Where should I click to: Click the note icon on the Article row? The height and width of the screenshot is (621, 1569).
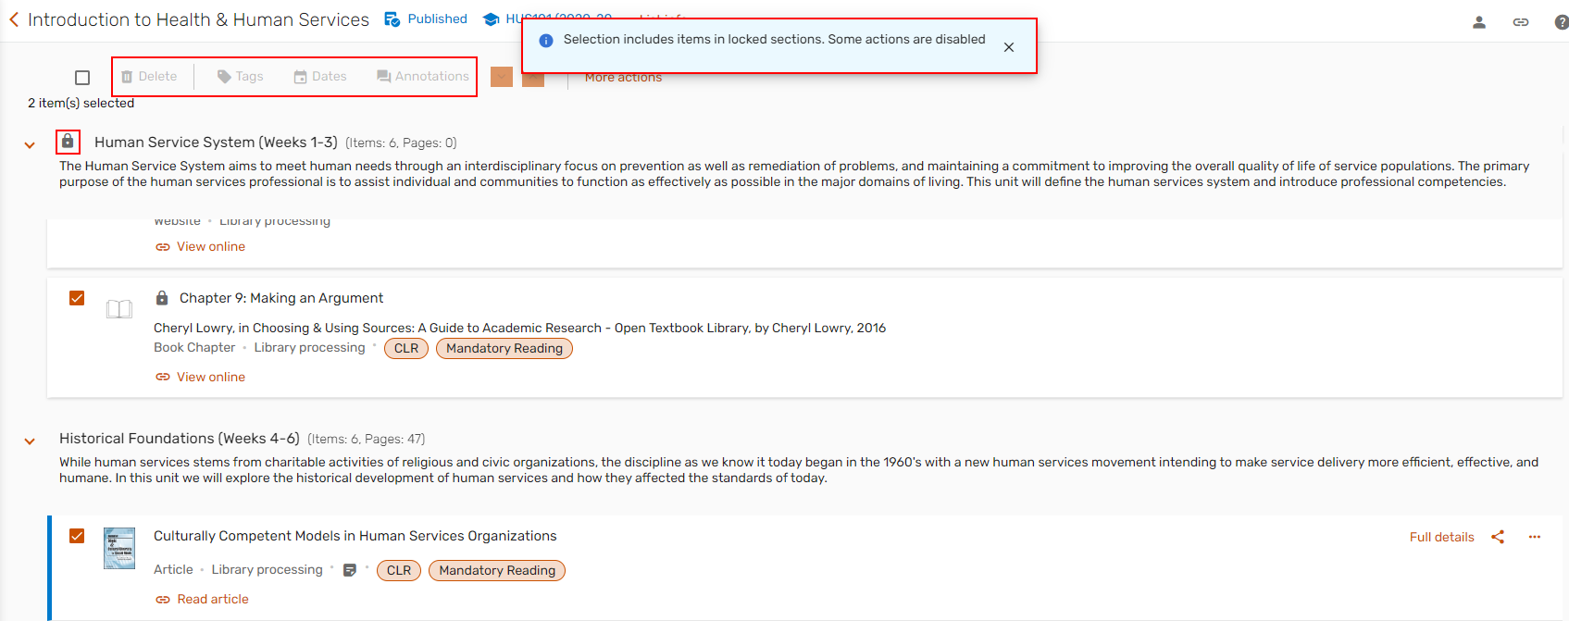[x=350, y=570]
